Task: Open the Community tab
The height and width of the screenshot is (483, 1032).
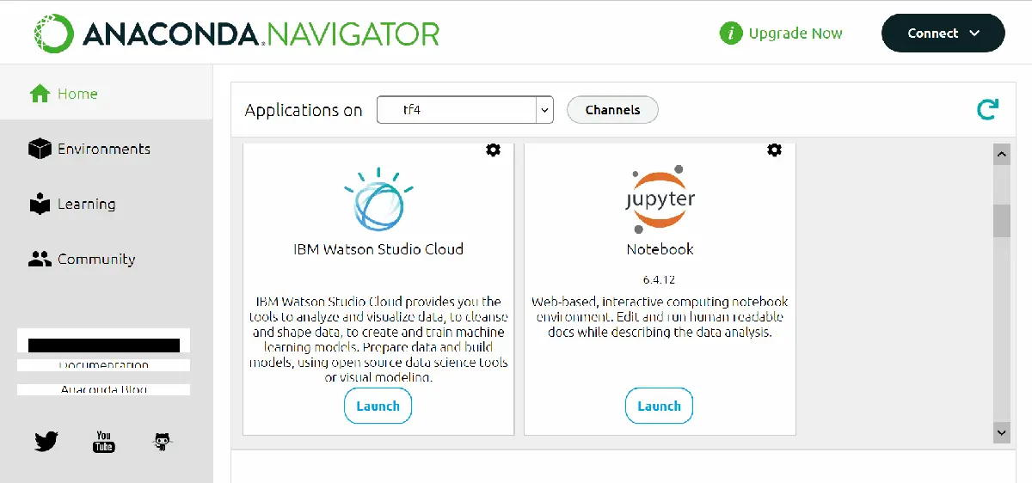Action: (107, 259)
